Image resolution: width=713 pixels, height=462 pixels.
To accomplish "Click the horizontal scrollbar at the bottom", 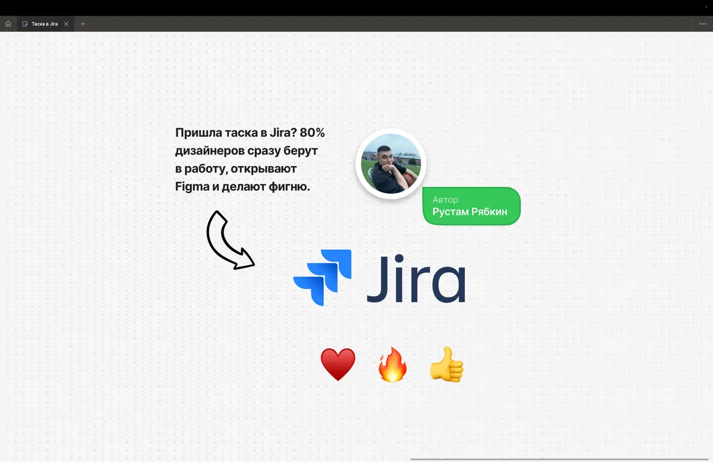I will point(561,460).
